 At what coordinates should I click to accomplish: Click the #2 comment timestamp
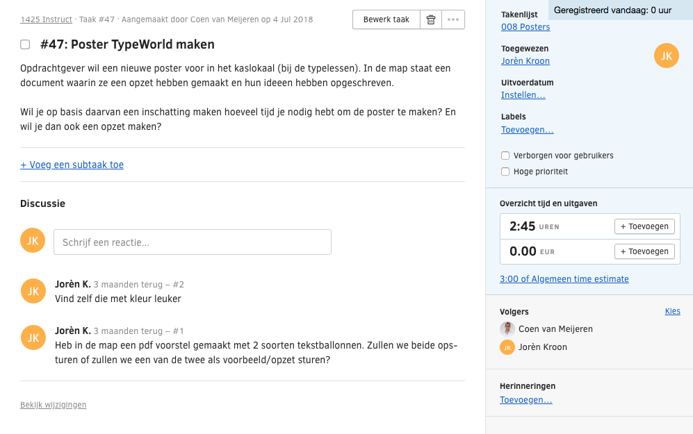pyautogui.click(x=139, y=285)
